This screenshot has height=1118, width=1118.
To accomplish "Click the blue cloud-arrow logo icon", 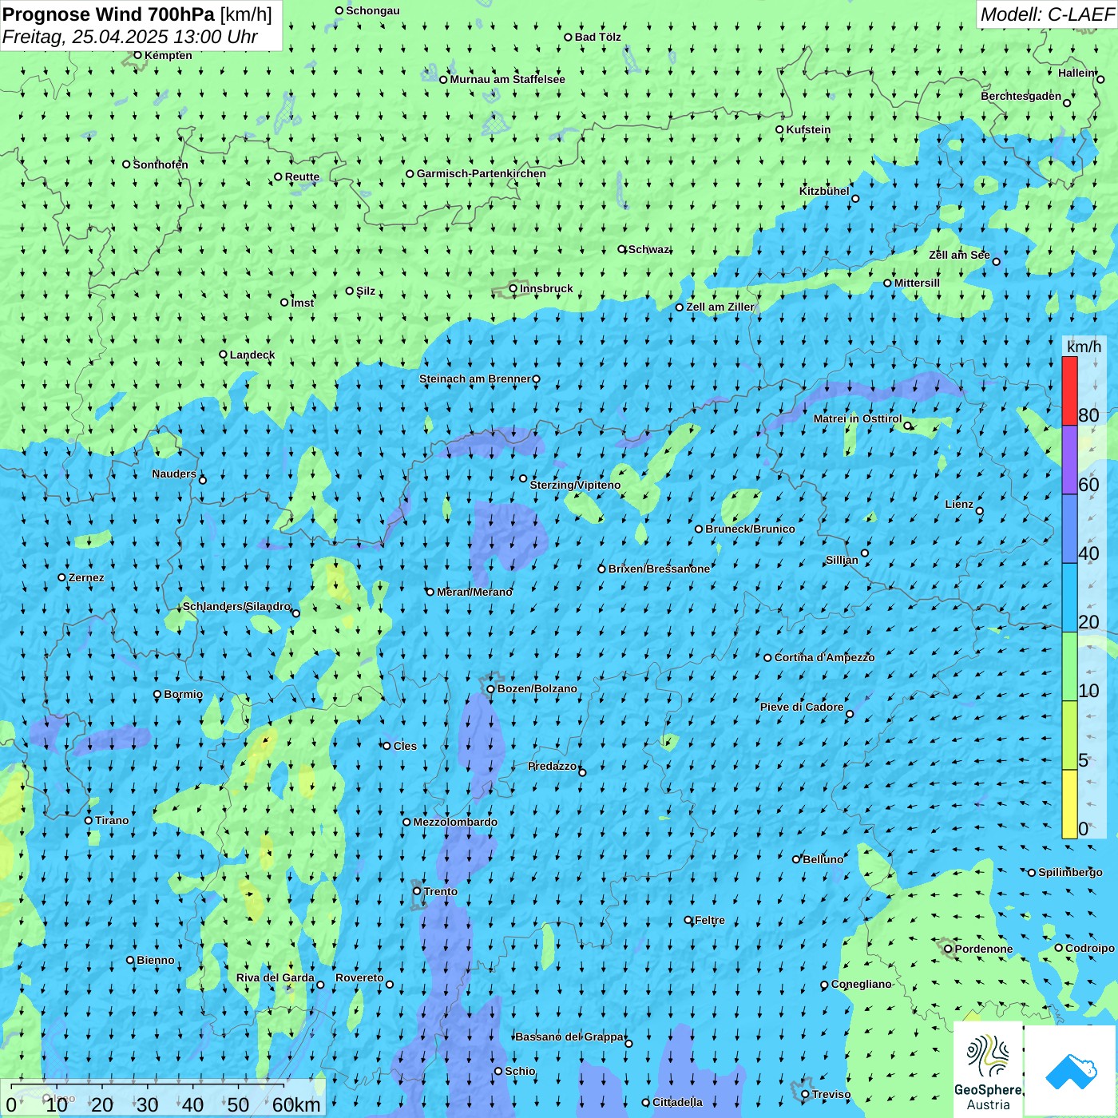I will click(1070, 1071).
